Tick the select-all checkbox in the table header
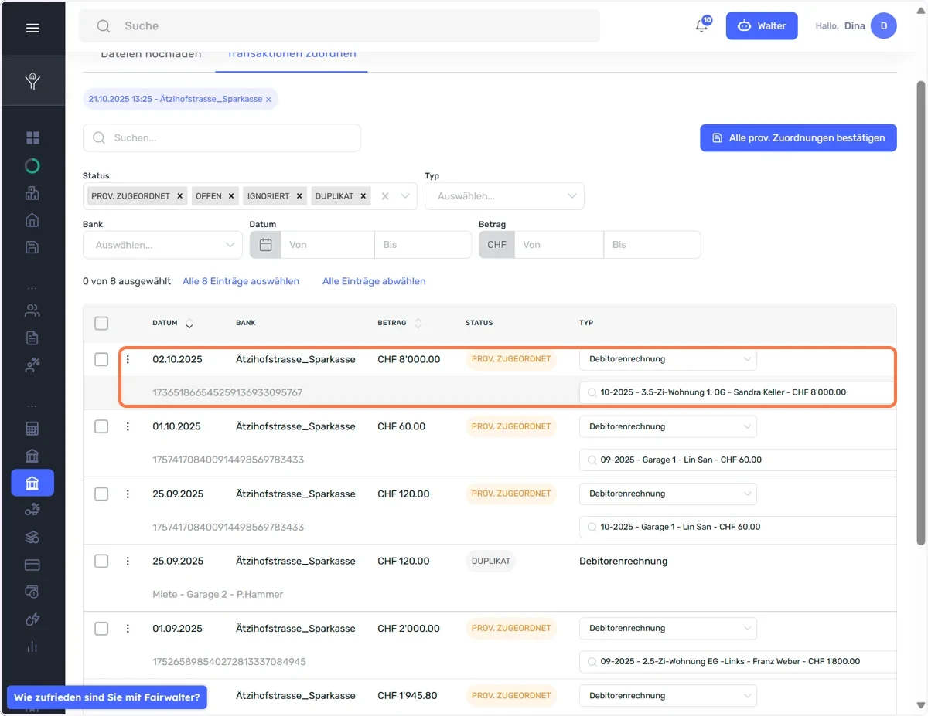Image resolution: width=928 pixels, height=716 pixels. (101, 323)
